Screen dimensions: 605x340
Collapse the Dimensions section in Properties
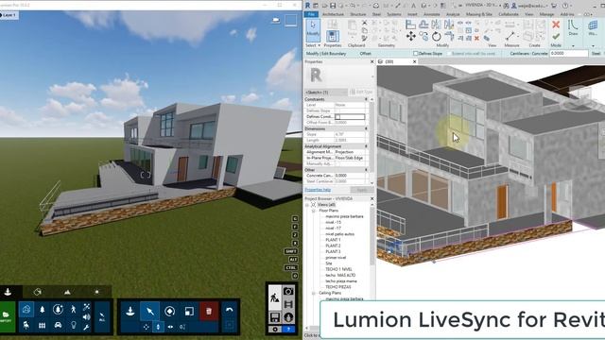pyautogui.click(x=366, y=128)
